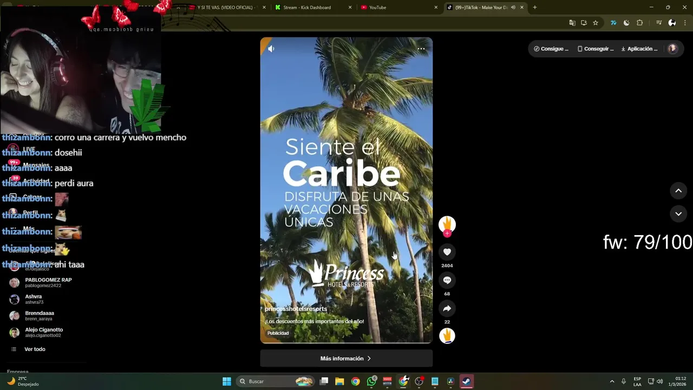The width and height of the screenshot is (693, 390).
Task: Open the ESP LAA language switcher
Action: [637, 381]
